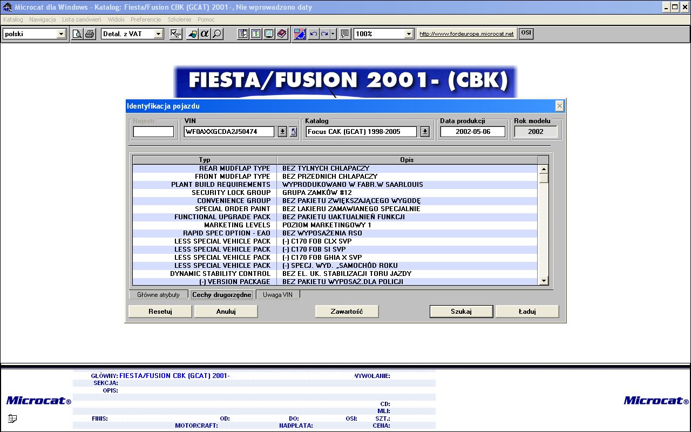Open the polski language dropdown
The height and width of the screenshot is (432, 691).
[60, 34]
